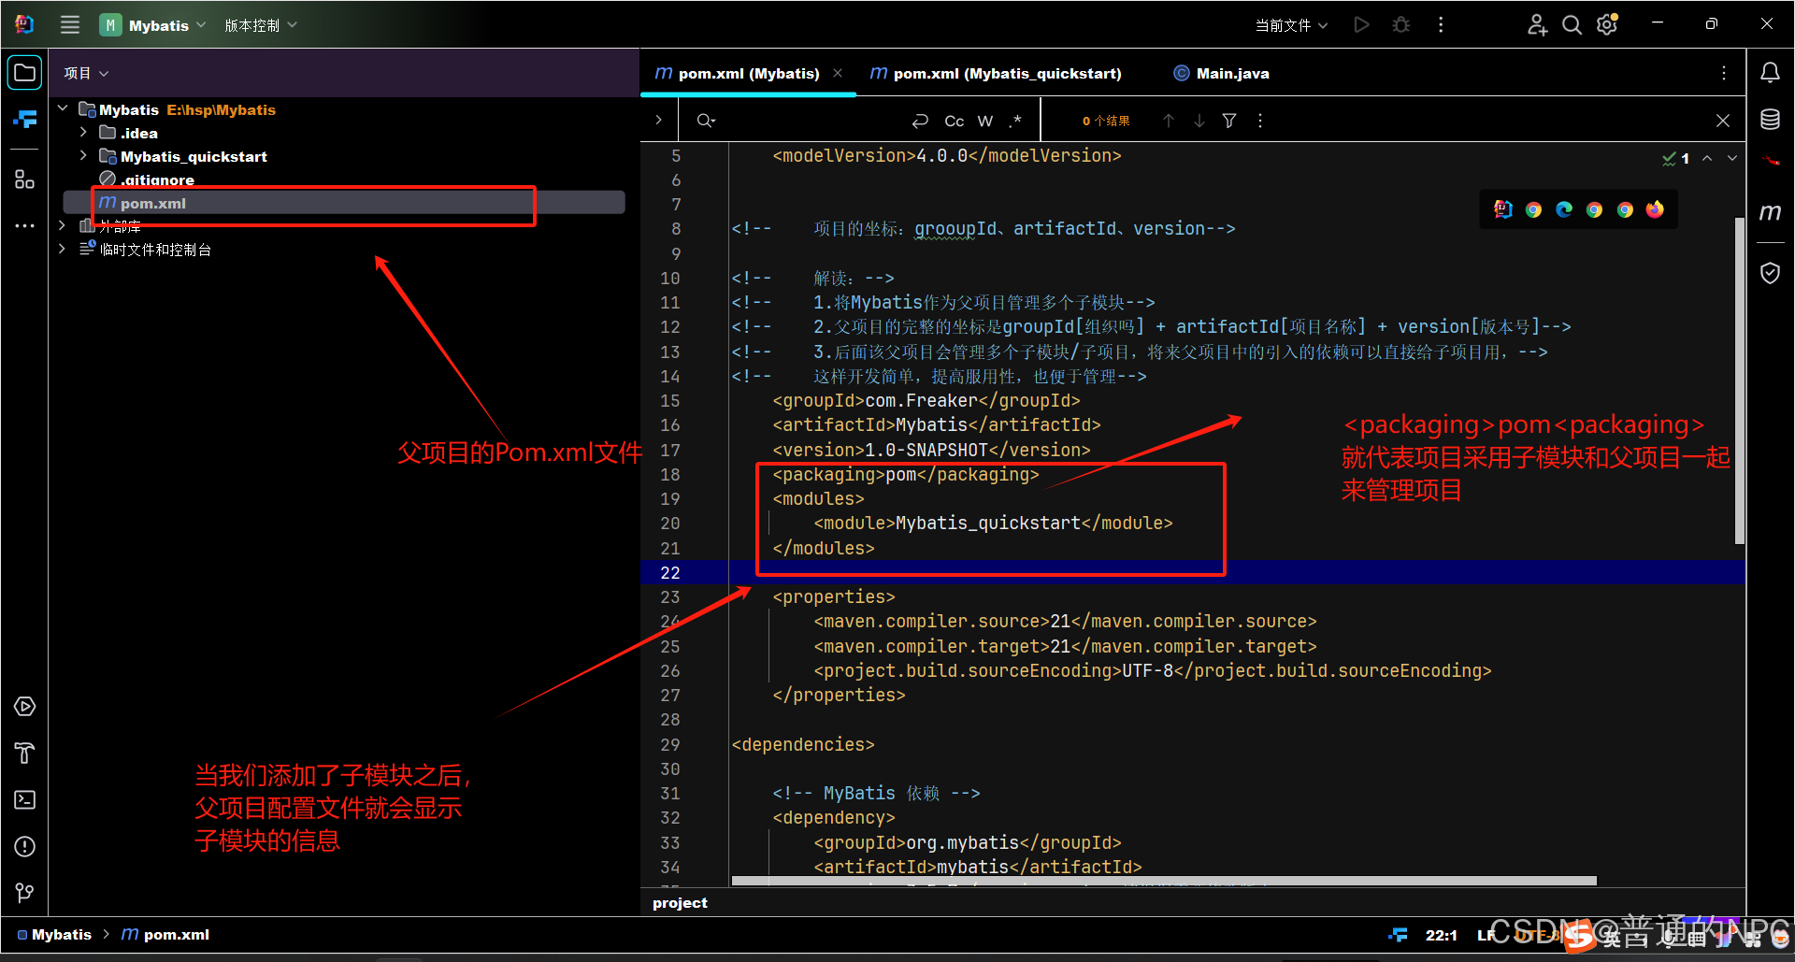Expand Scratches and Consoles node
The height and width of the screenshot is (962, 1795).
[x=63, y=250]
